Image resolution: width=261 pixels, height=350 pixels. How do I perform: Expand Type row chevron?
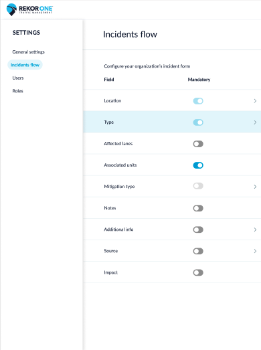coord(255,122)
